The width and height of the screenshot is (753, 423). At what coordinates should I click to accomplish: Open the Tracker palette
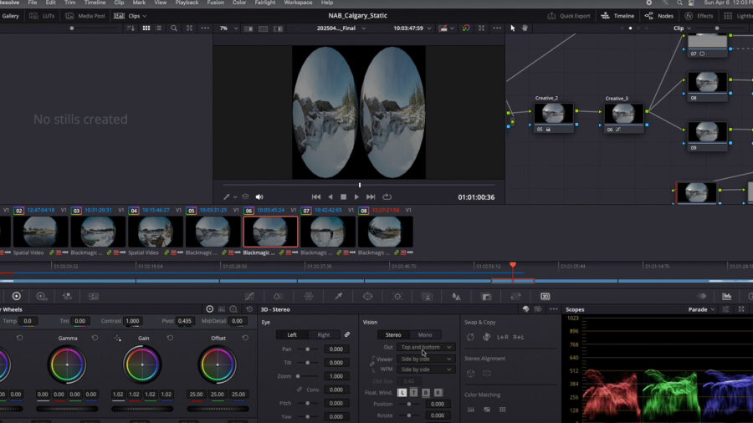point(397,297)
